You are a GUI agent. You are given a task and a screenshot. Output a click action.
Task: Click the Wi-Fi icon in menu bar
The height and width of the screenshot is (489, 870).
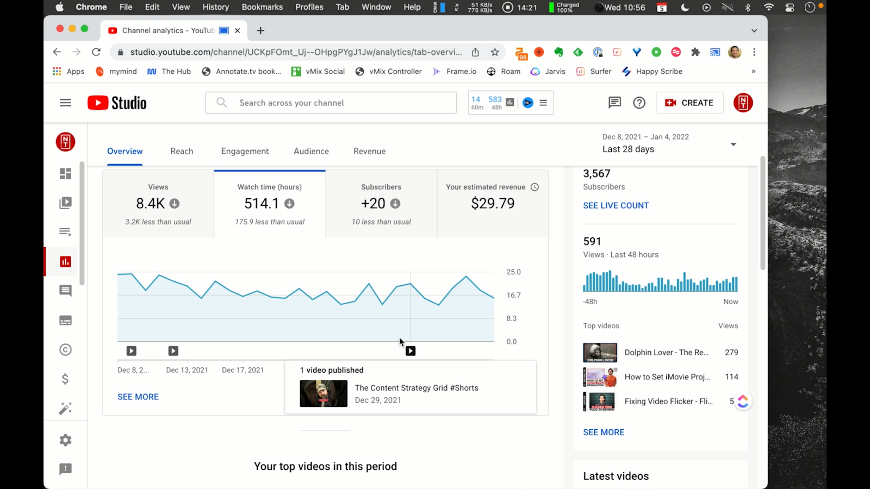click(769, 7)
